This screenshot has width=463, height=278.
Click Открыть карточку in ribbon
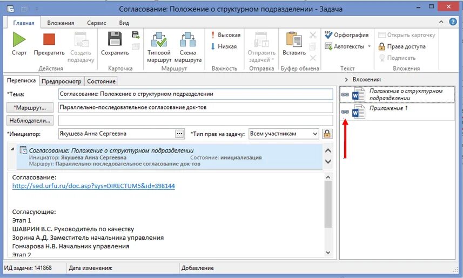pyautogui.click(x=407, y=35)
